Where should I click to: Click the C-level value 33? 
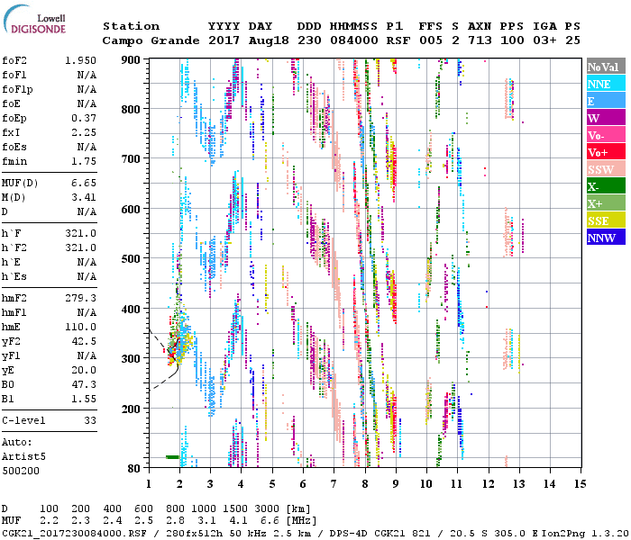point(89,420)
